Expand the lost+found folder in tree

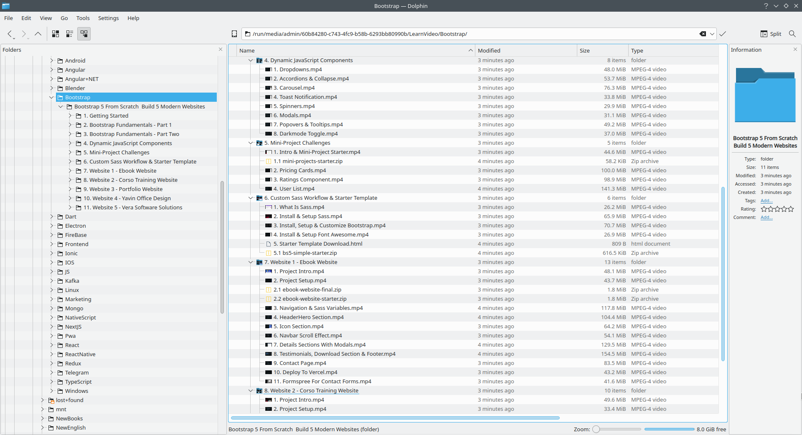click(43, 400)
